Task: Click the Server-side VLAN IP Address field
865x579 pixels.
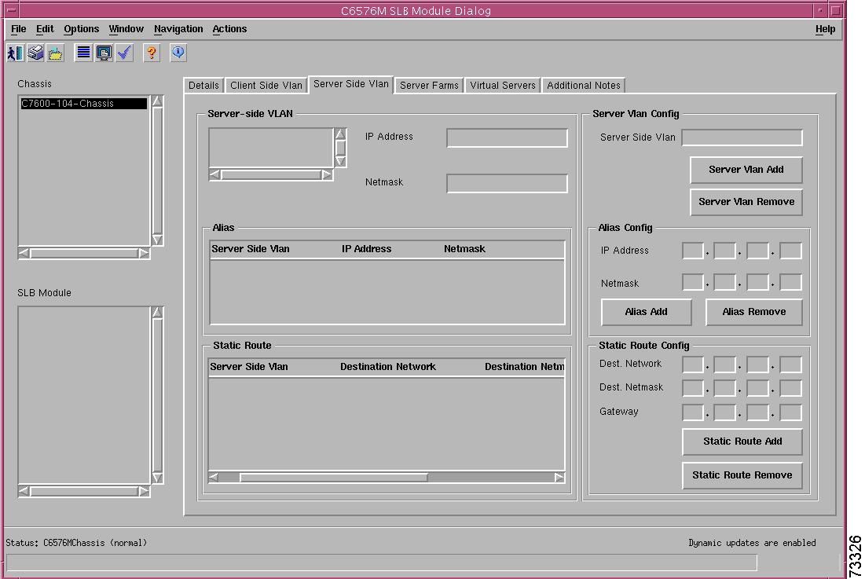Action: click(507, 137)
